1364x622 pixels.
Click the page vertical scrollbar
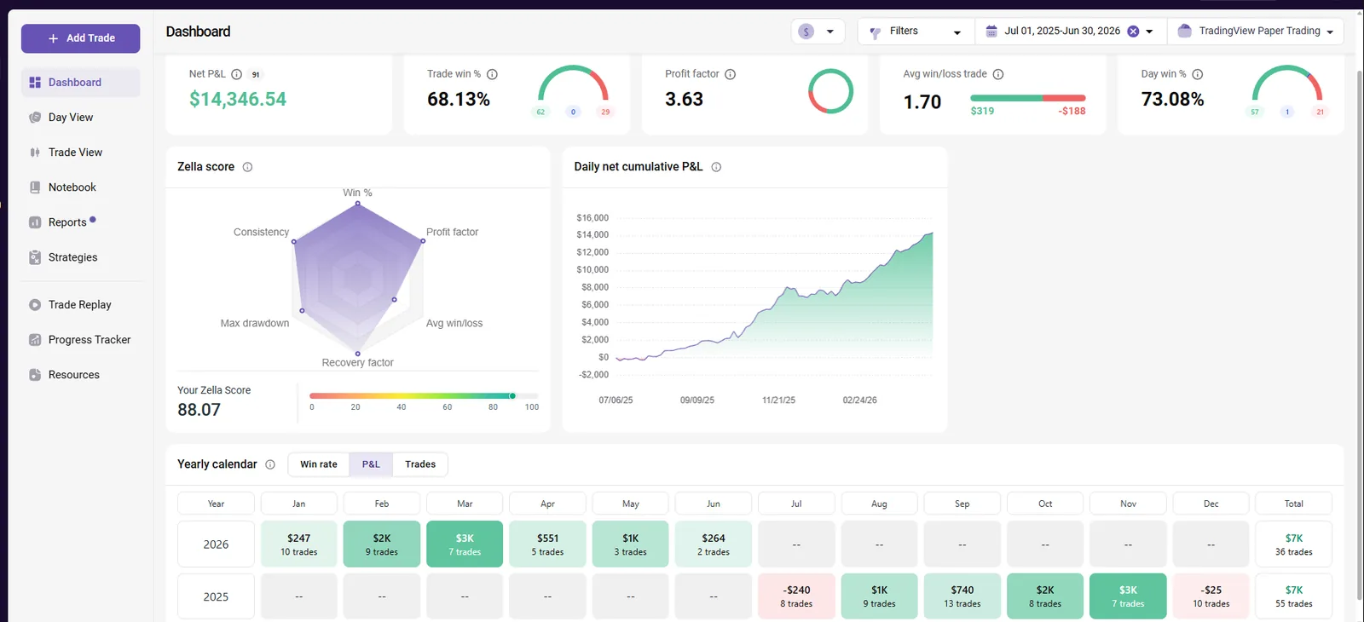click(x=1359, y=334)
